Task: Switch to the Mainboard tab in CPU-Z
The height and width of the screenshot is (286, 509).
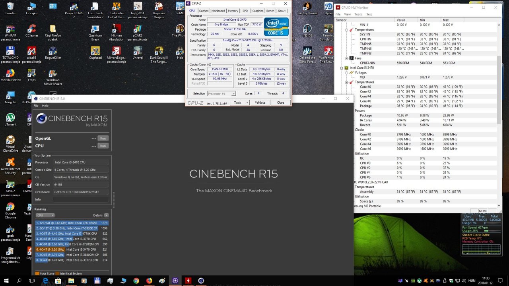Action: pyautogui.click(x=218, y=11)
